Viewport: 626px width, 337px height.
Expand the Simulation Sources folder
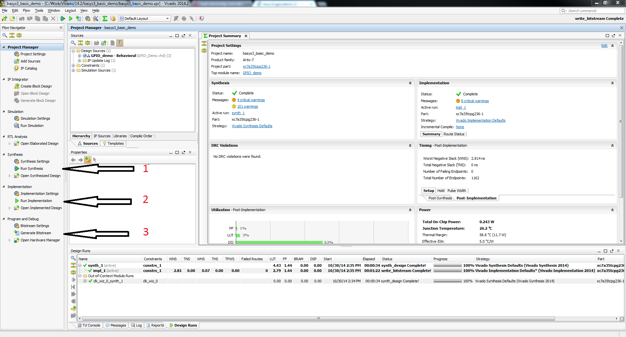[x=73, y=70]
